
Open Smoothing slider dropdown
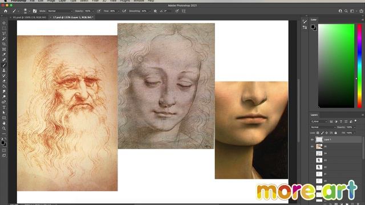pos(149,11)
